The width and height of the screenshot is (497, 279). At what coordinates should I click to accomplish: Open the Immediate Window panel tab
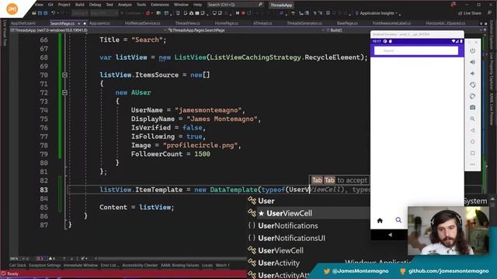click(81, 265)
